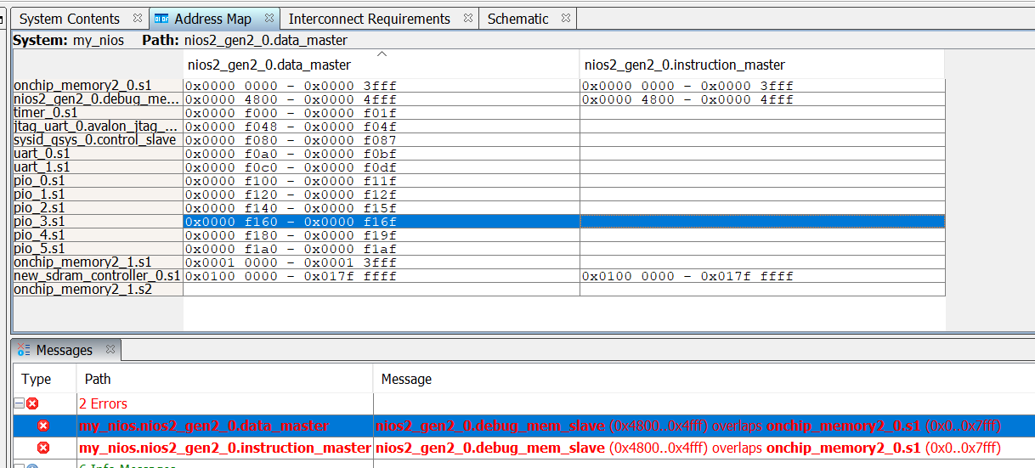Select timer_0.s1 row label
The image size is (1035, 468).
(98, 113)
